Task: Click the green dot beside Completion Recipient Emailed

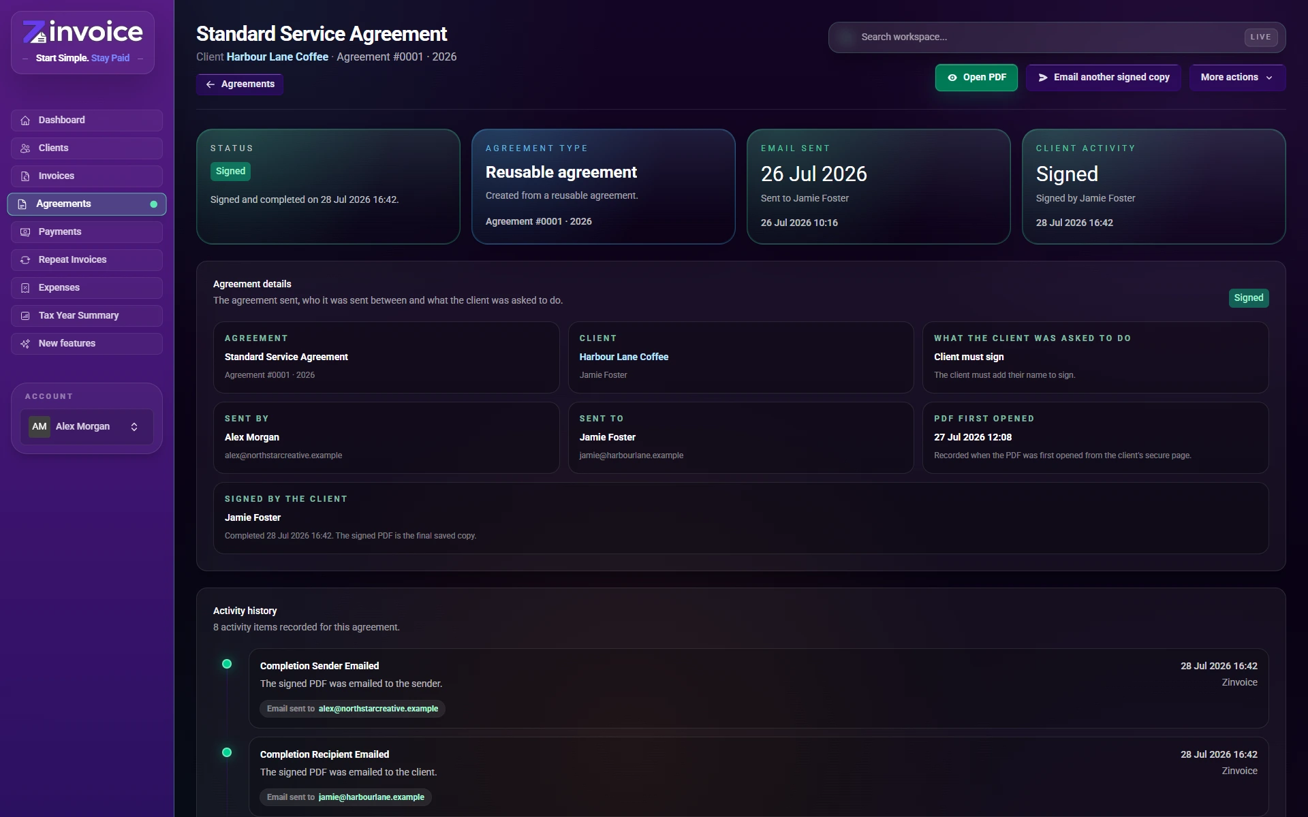Action: pos(227,753)
